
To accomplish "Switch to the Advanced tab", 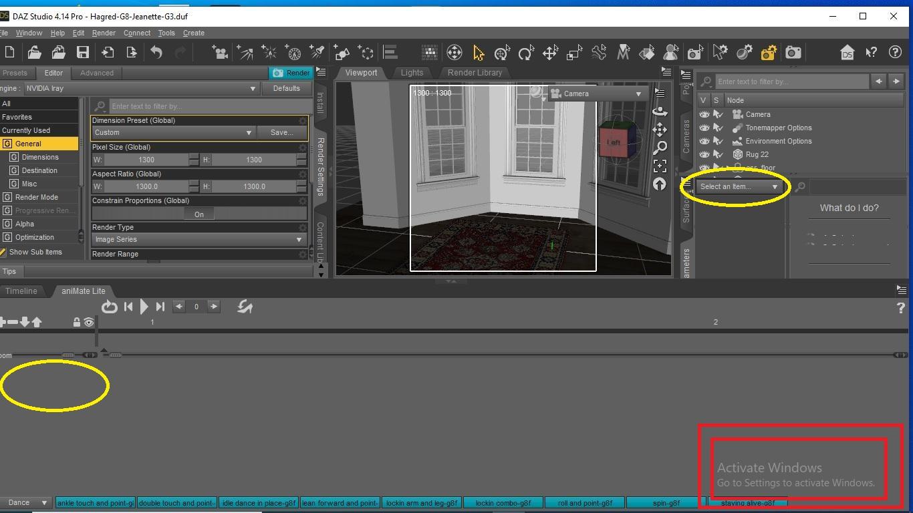I will (x=97, y=73).
